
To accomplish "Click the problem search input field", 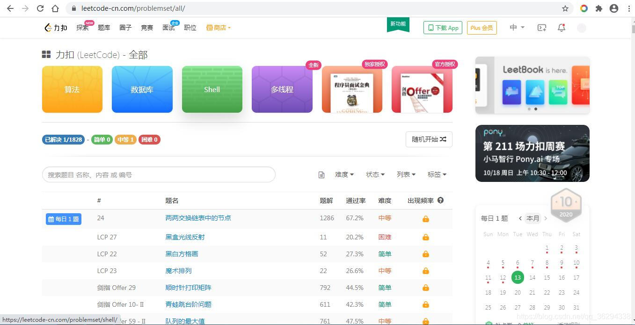I will coord(159,174).
